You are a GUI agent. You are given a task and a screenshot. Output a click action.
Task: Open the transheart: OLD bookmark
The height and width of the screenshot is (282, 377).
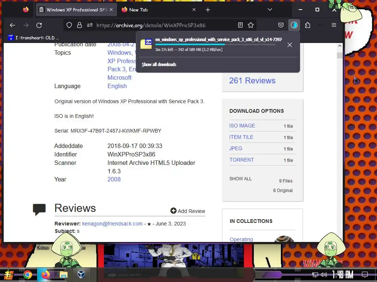click(x=34, y=38)
